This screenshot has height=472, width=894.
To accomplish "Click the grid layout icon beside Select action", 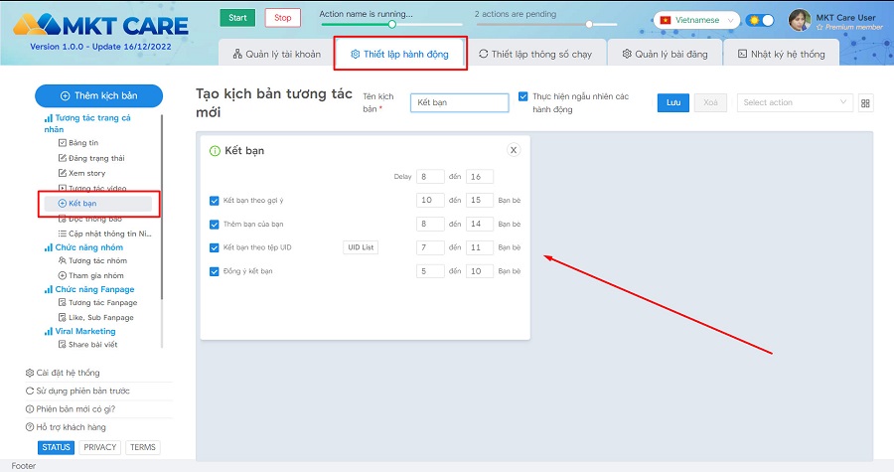I will pos(865,103).
